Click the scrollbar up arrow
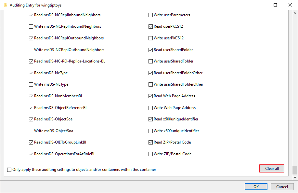 295,13
